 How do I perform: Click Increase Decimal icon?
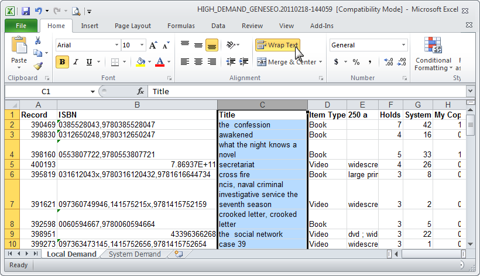click(x=389, y=62)
